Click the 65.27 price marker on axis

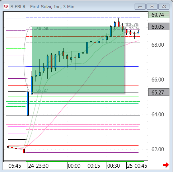[159, 92]
